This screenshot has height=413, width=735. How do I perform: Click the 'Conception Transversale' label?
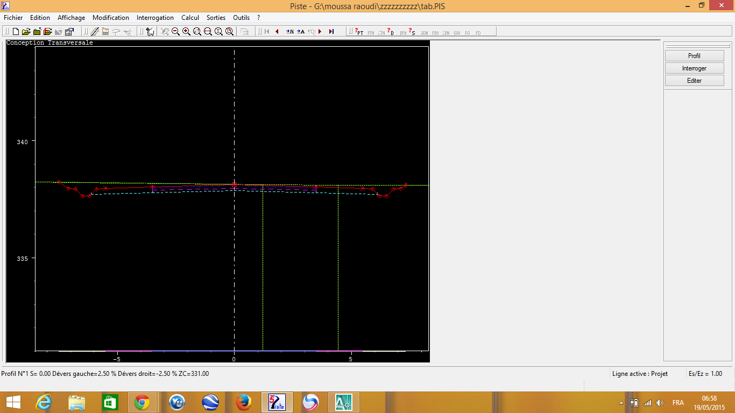tap(50, 42)
